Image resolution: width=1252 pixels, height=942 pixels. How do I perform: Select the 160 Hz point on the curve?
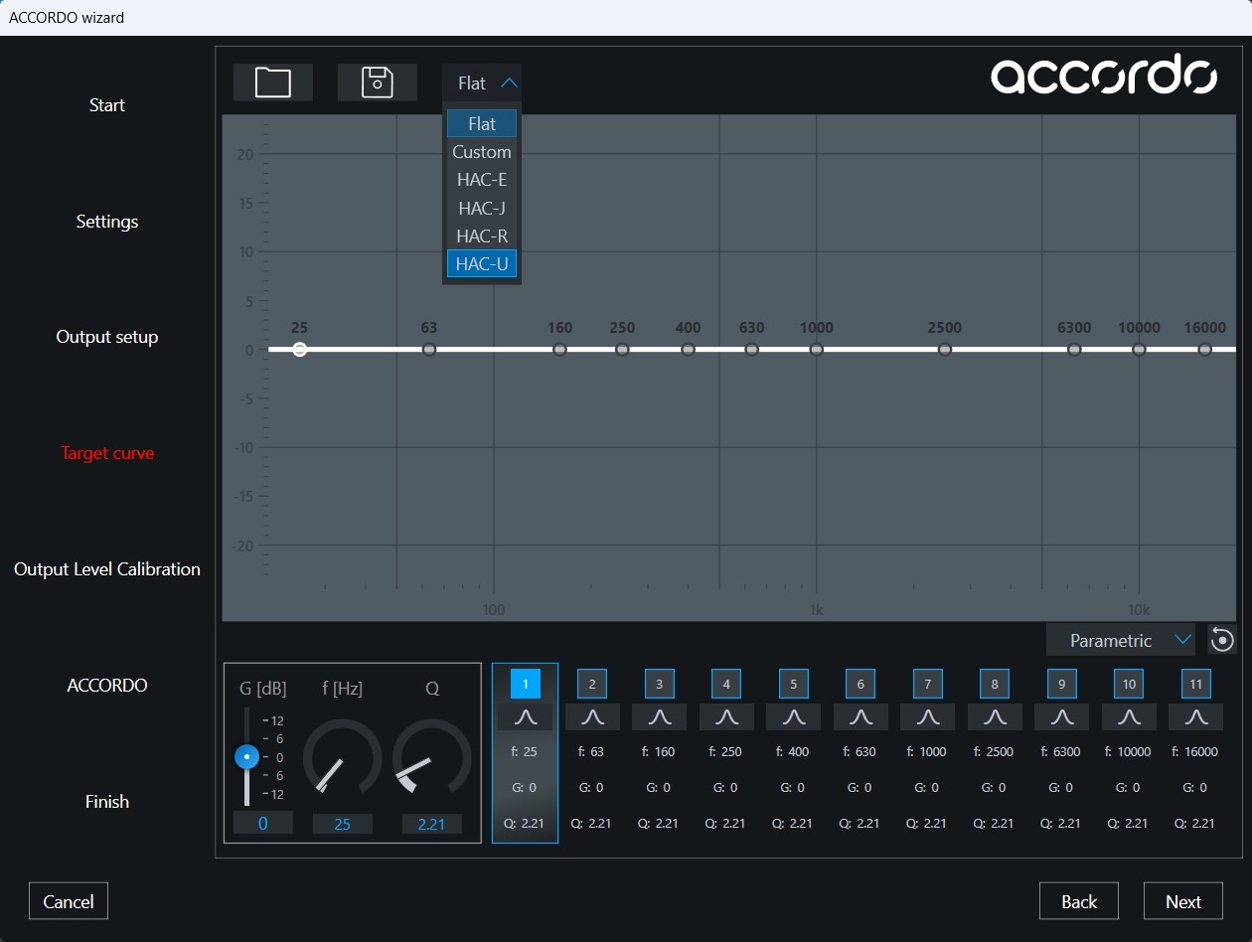(560, 350)
